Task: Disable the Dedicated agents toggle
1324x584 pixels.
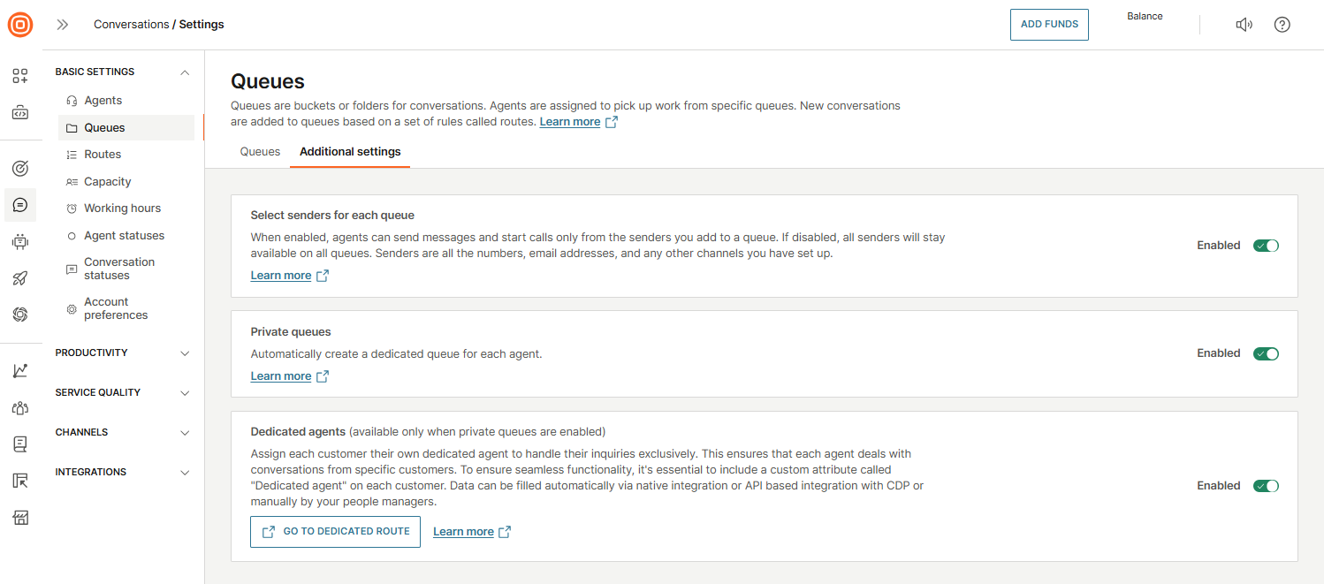Action: (x=1266, y=486)
